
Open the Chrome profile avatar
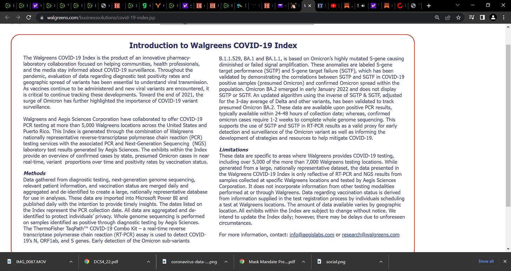coord(493,18)
